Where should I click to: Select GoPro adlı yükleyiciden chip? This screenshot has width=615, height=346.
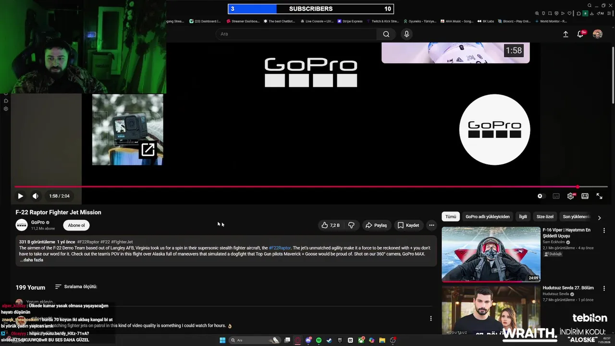(487, 217)
